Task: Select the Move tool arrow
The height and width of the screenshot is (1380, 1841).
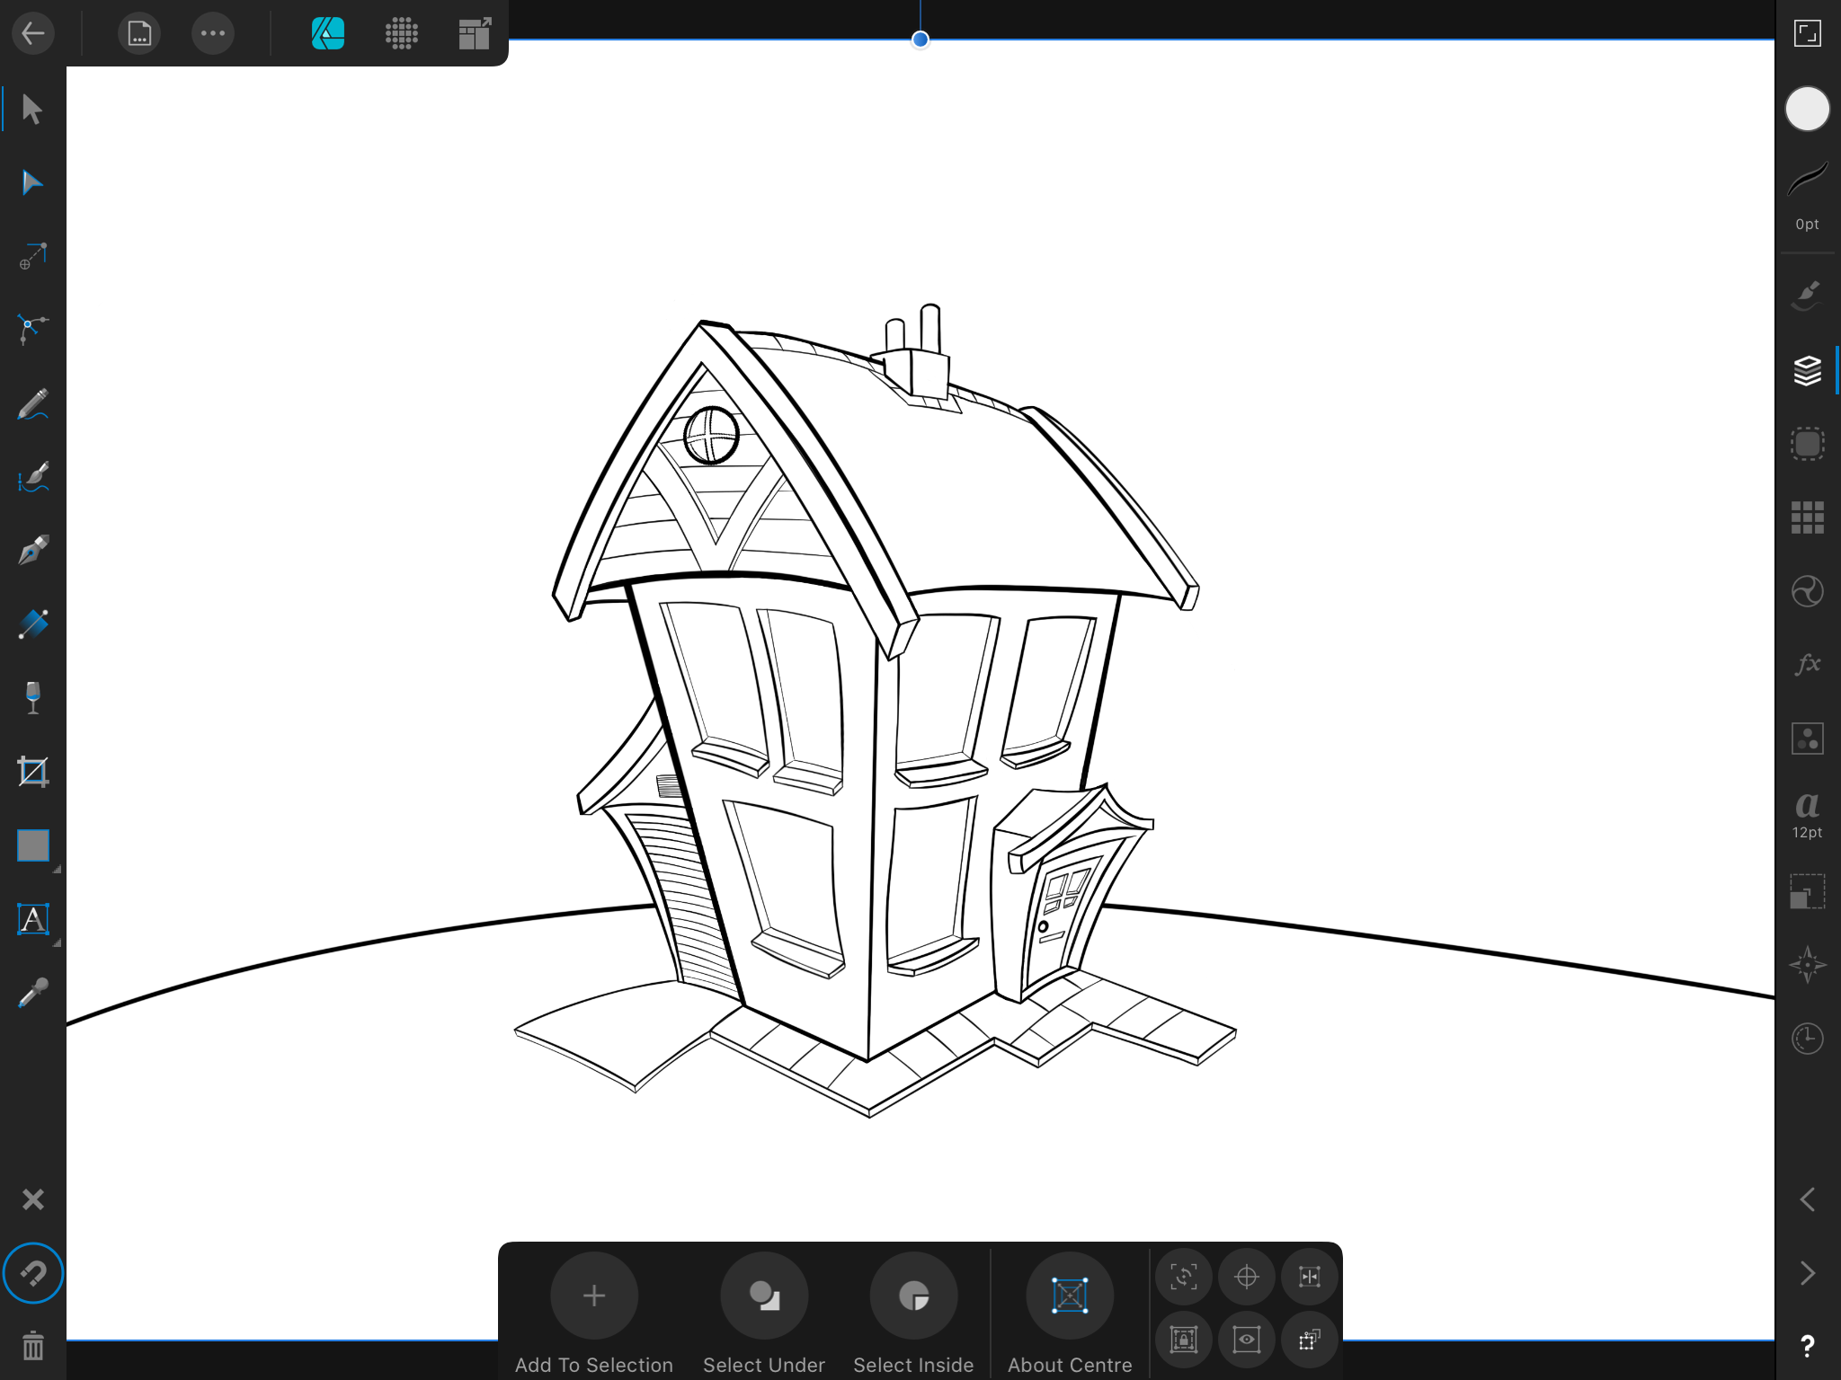Action: pos(32,110)
